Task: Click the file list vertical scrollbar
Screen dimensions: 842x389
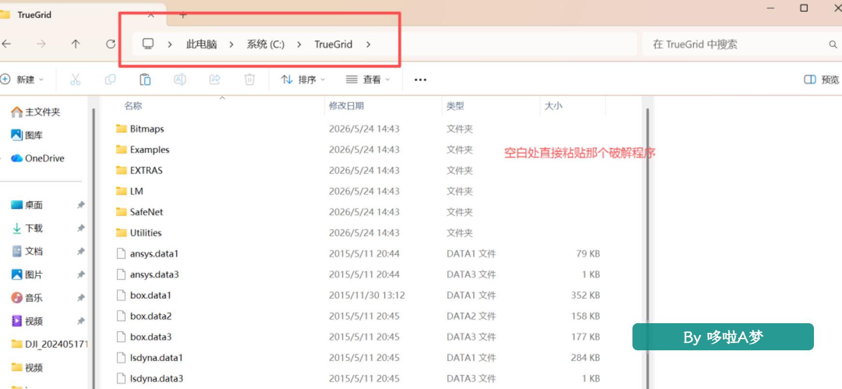Action: 647,248
